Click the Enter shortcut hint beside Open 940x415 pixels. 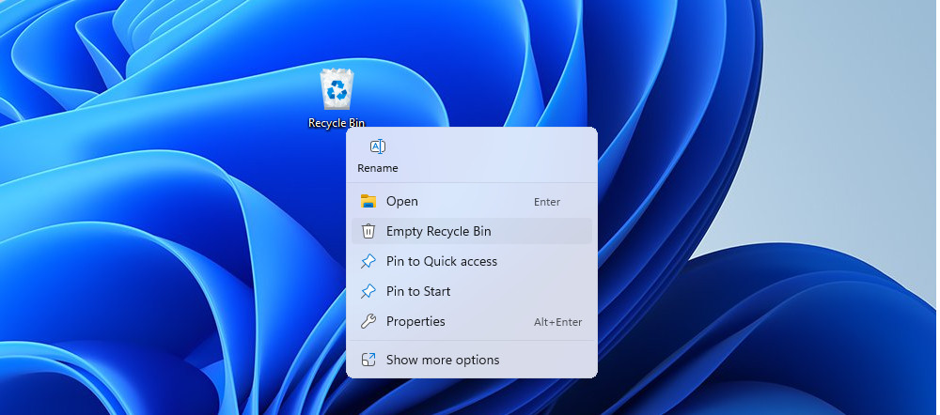pos(547,202)
